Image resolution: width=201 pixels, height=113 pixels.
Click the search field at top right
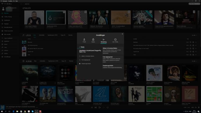194,4
